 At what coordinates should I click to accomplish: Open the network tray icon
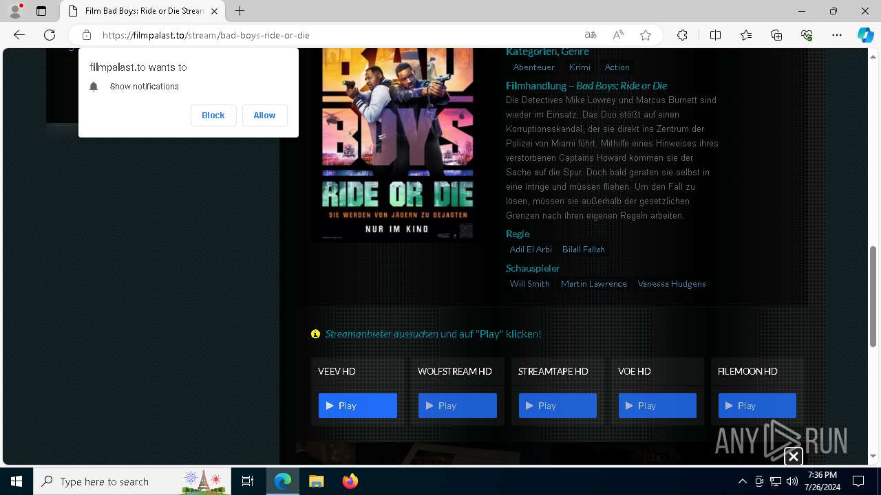[776, 481]
